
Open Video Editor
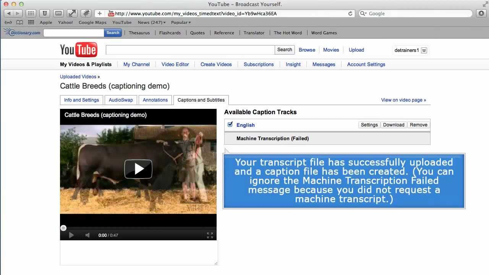tap(175, 64)
